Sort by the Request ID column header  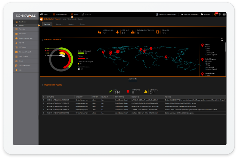tap(135, 97)
